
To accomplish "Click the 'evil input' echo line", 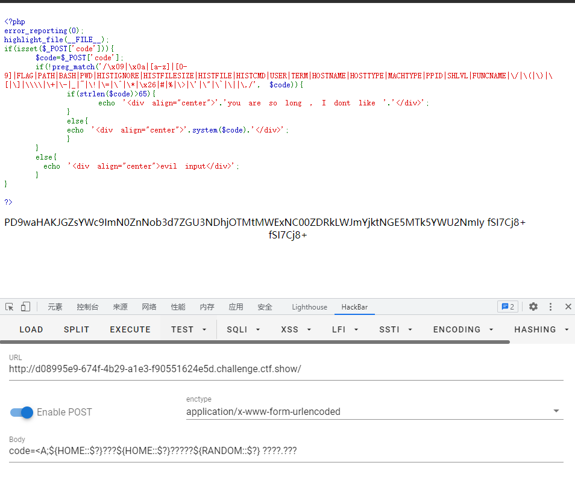I will (141, 166).
